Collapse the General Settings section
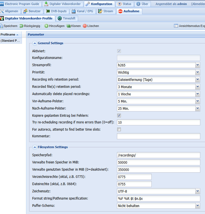 tap(35, 43)
